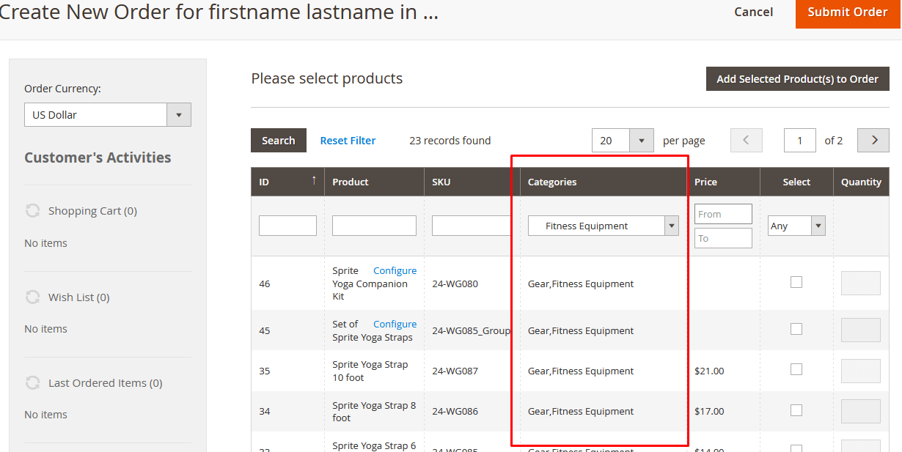The image size is (902, 452).
Task: Click the previous page chevron
Action: (746, 140)
